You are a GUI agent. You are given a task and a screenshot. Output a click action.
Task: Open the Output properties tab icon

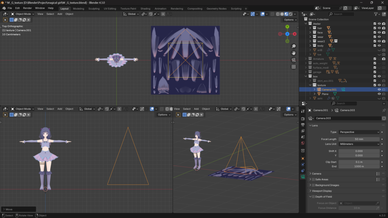302,125
